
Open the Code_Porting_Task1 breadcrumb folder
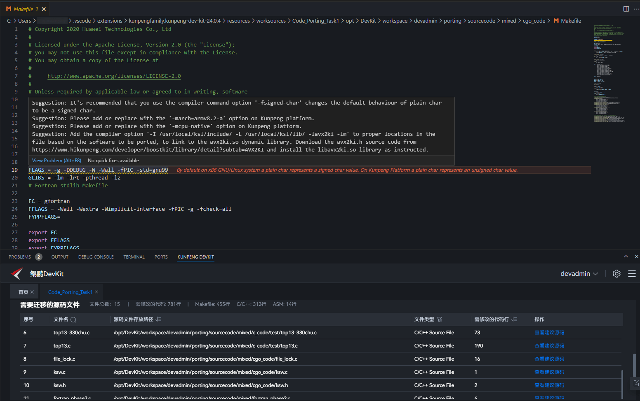315,21
